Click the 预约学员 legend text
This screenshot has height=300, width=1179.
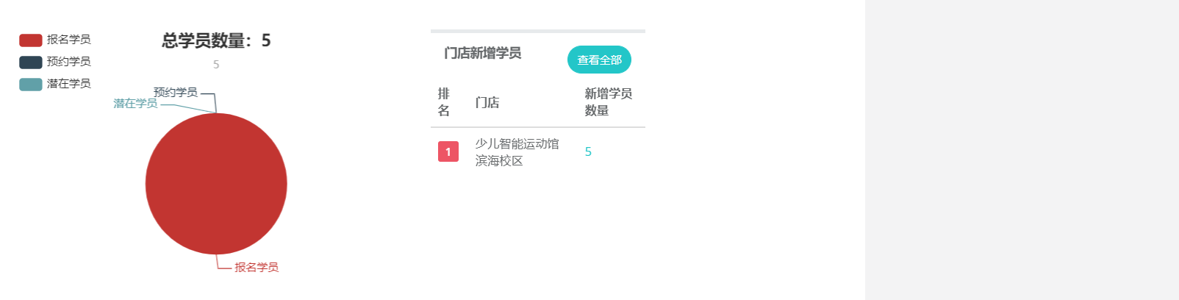69,62
